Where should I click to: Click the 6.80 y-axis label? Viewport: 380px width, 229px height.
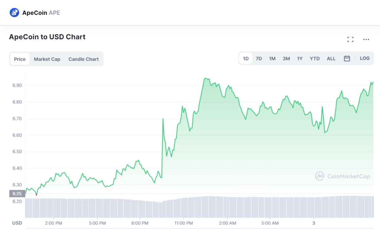[17, 102]
